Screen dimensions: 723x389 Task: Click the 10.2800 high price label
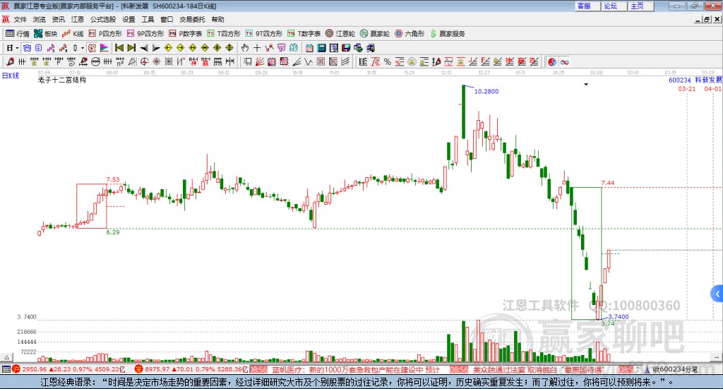486,91
